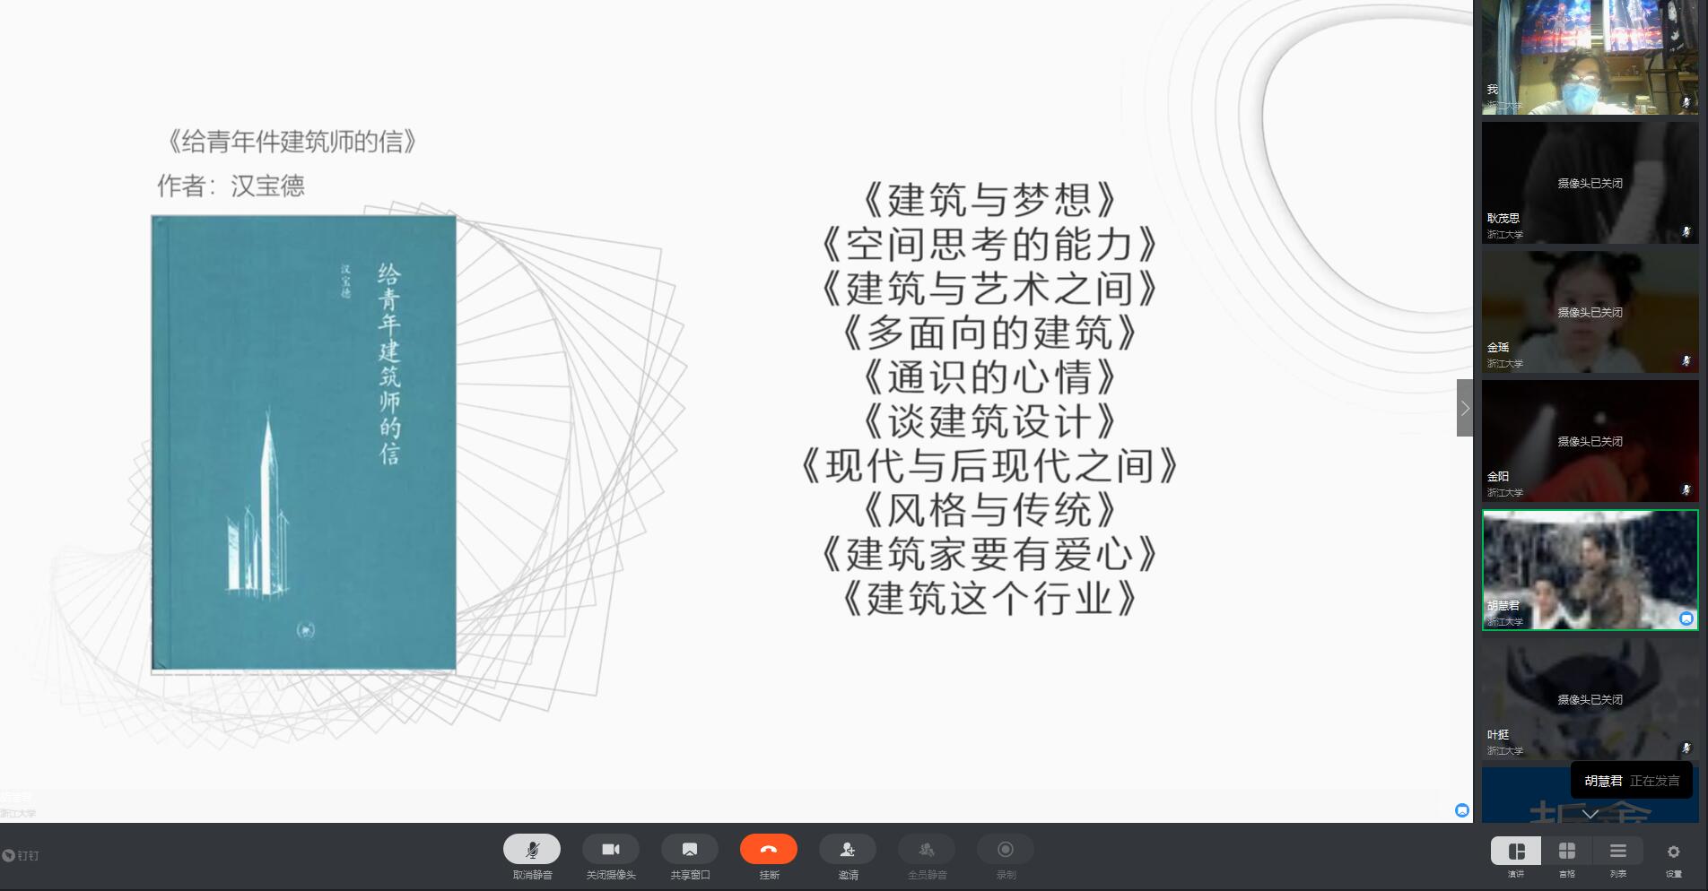Image resolution: width=1708 pixels, height=891 pixels.
Task: Select 耿茂思 participant tile
Action: (1590, 183)
